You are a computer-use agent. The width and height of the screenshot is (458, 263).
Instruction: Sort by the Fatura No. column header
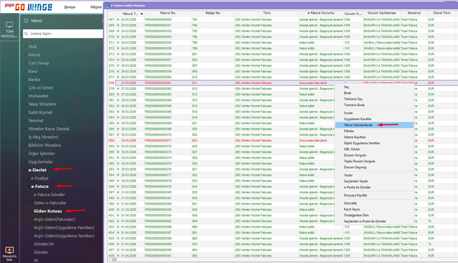tap(168, 13)
